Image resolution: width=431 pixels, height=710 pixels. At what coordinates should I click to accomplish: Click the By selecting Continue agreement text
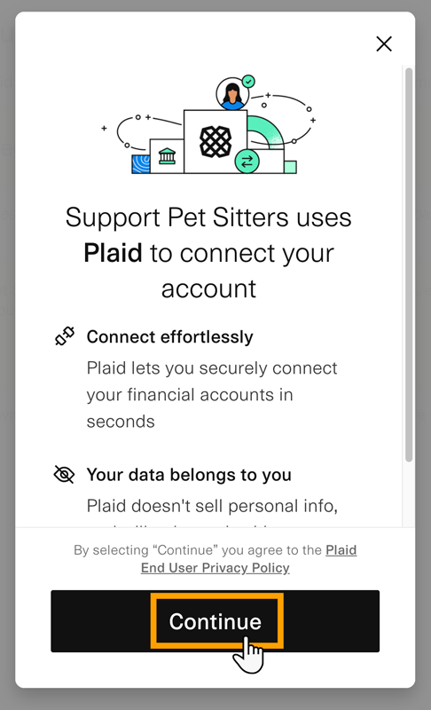(215, 559)
